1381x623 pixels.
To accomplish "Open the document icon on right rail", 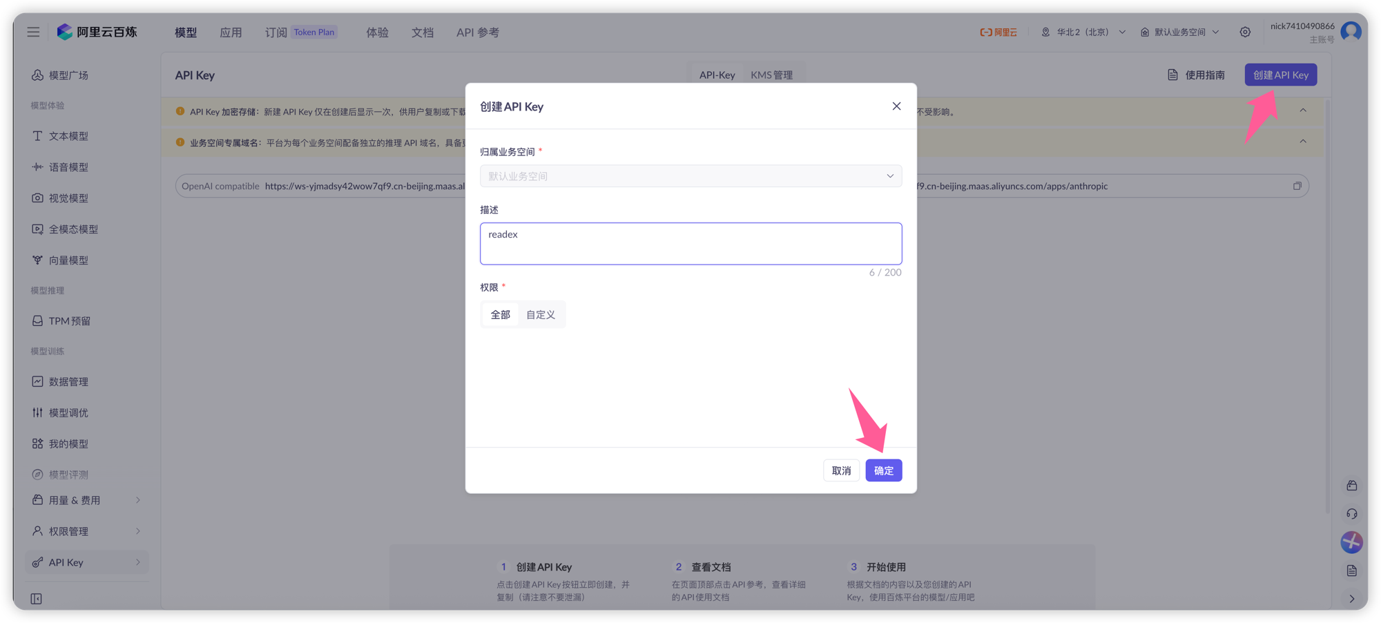I will tap(1352, 571).
